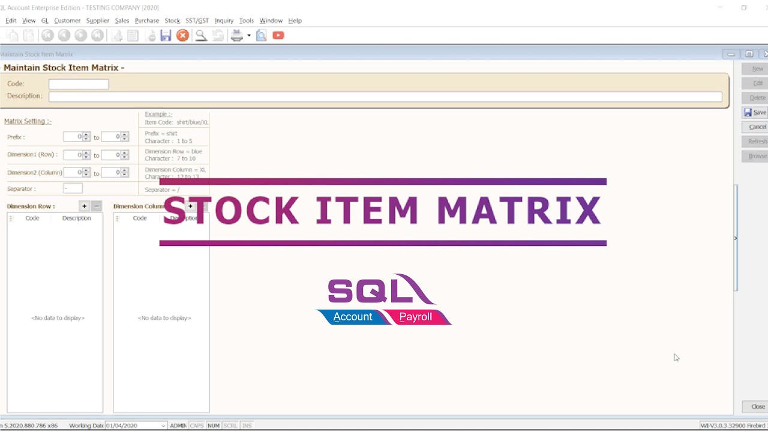Open the Inquiry menu
768x432 pixels.
224,20
